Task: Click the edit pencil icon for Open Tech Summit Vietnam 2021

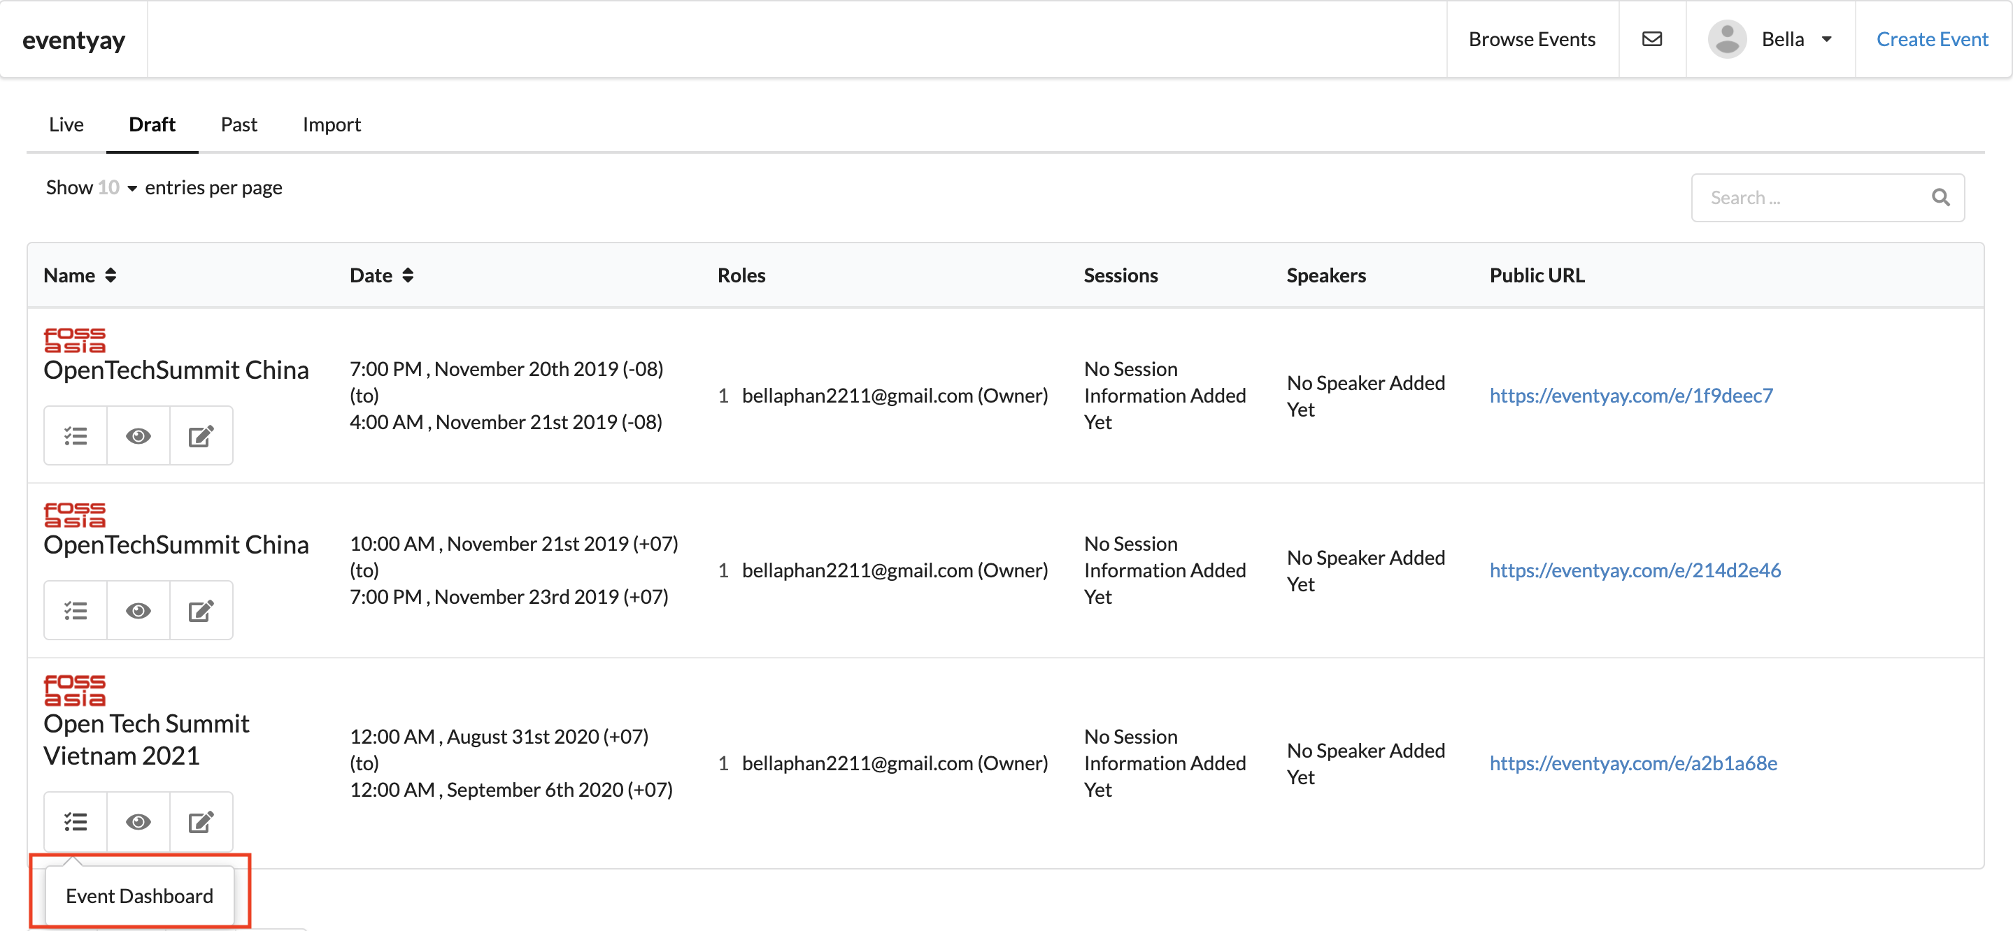Action: [x=201, y=821]
